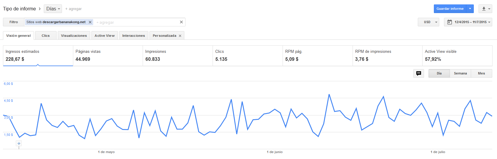Open the chart annotations comment icon

[418, 73]
